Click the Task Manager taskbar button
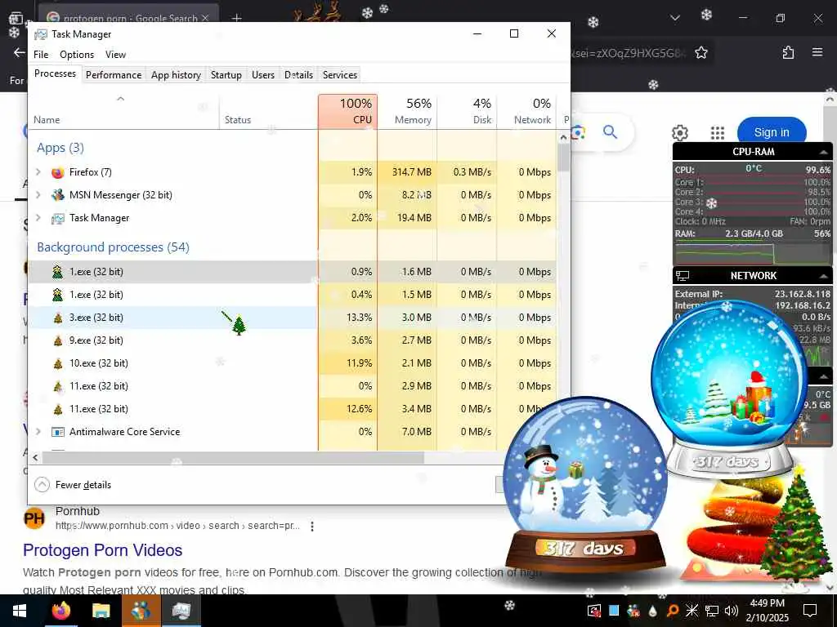Screen dimensions: 837x627 tap(181, 611)
